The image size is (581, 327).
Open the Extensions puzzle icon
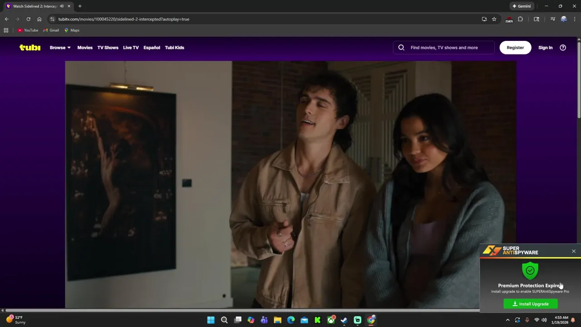pyautogui.click(x=521, y=19)
